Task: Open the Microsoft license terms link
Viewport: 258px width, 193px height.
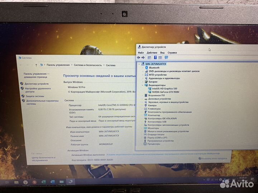Action: (163, 154)
